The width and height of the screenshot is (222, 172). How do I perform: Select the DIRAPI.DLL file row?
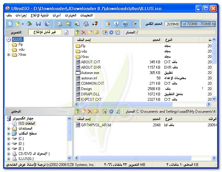[x=143, y=94]
